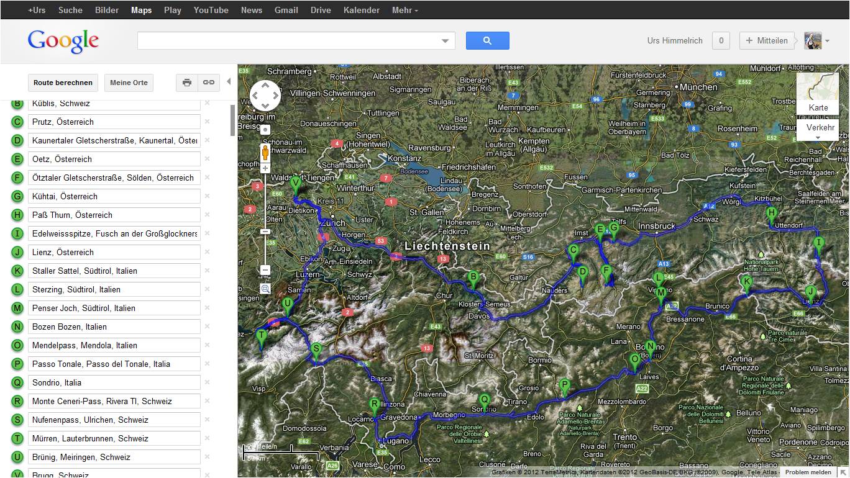Remove the Kühtai, Österreich waypoint
Viewport: 850px width, 478px height.
pyautogui.click(x=208, y=196)
